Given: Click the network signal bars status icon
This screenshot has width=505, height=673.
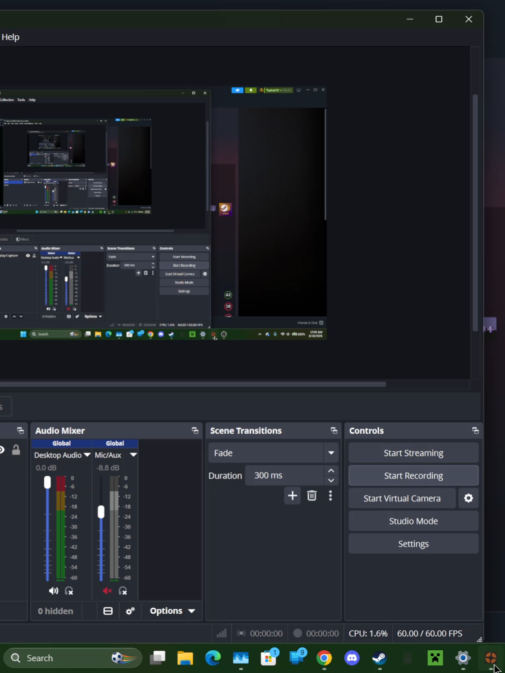Looking at the screenshot, I should [221, 633].
